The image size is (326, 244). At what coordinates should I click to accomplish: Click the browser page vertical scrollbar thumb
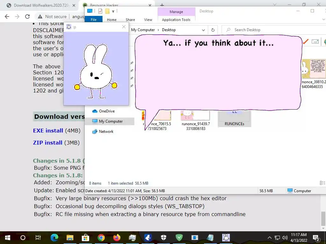(323, 219)
